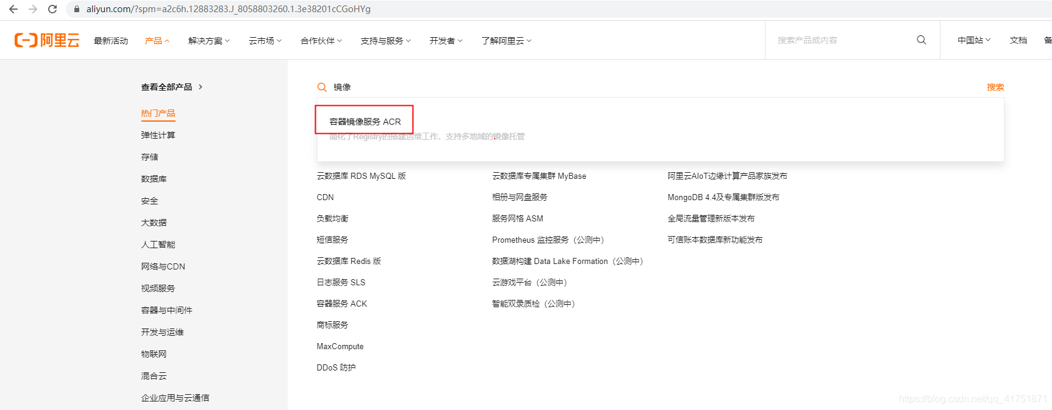The width and height of the screenshot is (1052, 410).
Task: Click the Aliyun logo
Action: pyautogui.click(x=47, y=40)
